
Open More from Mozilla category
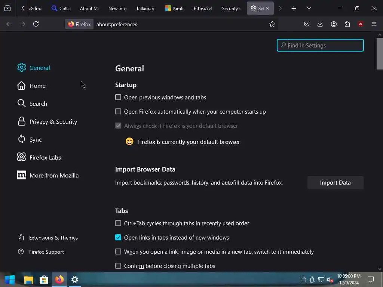click(48, 175)
